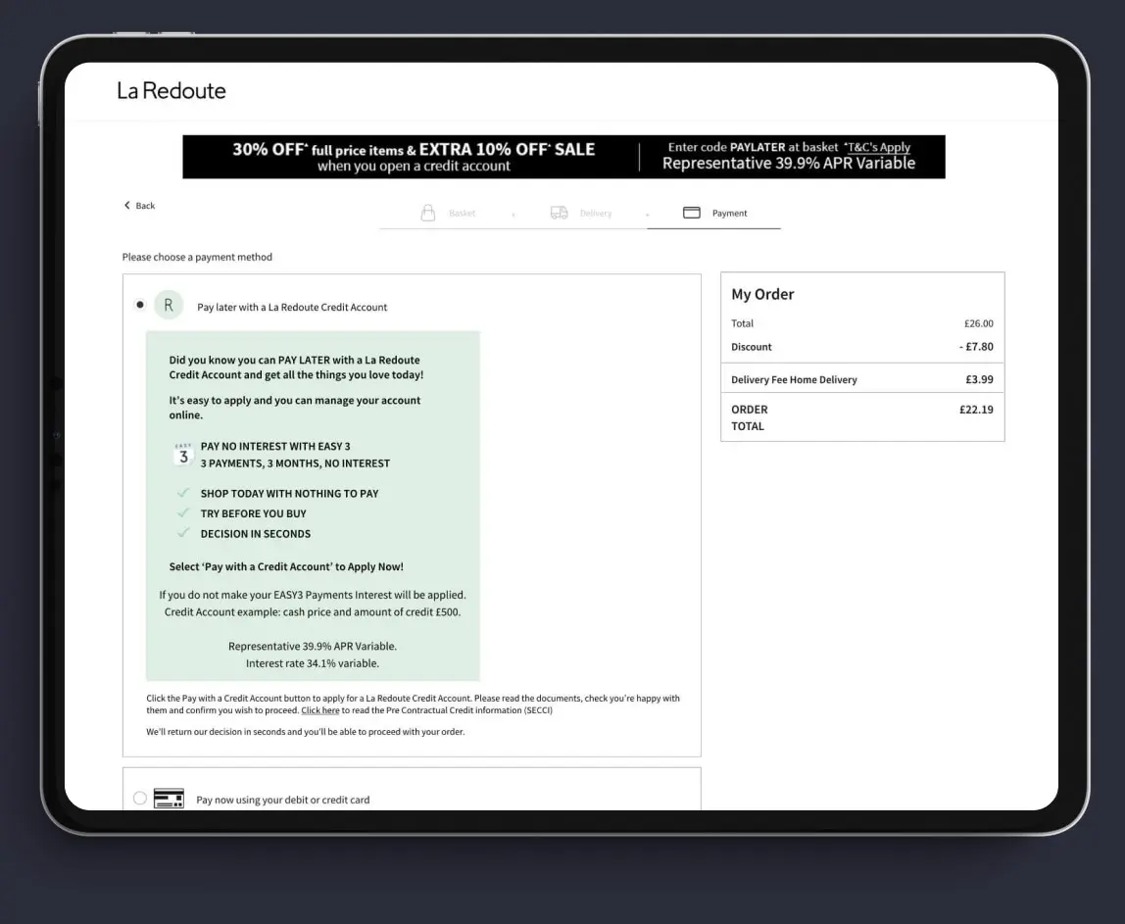The image size is (1125, 924).
Task: Click the 30% OFF credit account banner
Action: 563,157
